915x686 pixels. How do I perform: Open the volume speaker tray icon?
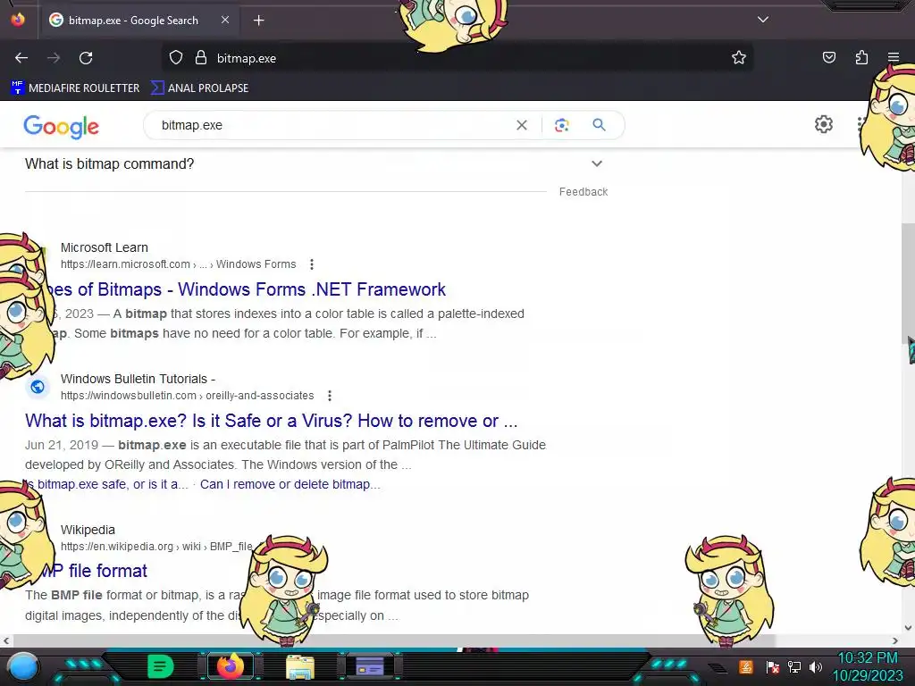pyautogui.click(x=816, y=666)
